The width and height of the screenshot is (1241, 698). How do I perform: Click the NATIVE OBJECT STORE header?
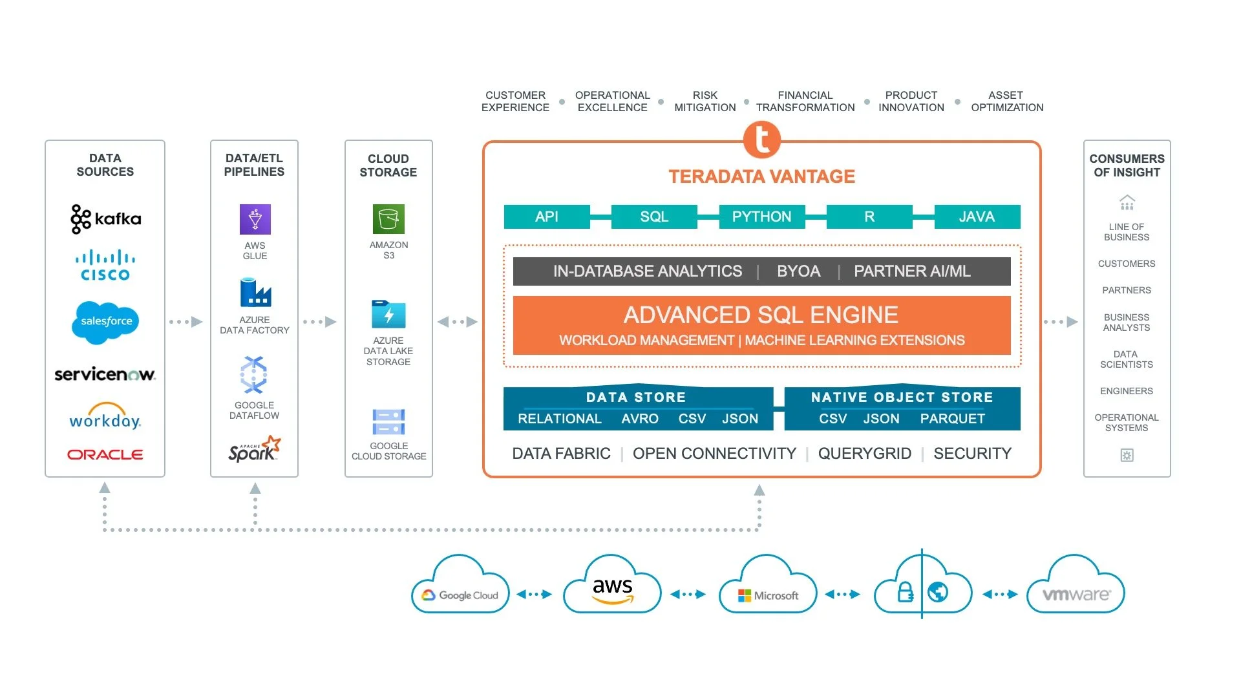tap(901, 397)
